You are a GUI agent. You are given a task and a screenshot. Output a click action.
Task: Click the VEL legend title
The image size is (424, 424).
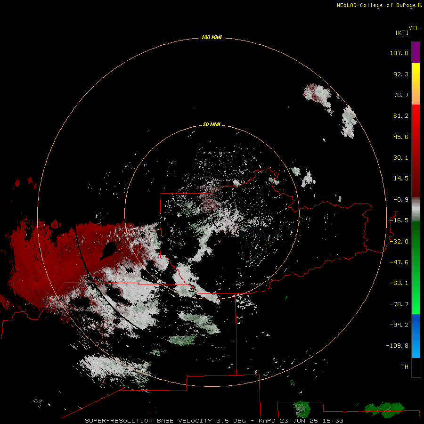[414, 28]
